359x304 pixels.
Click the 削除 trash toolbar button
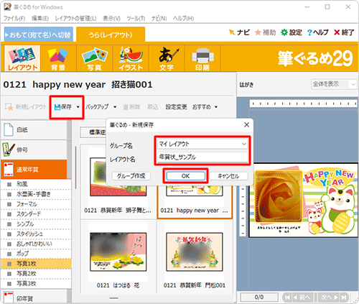point(131,107)
